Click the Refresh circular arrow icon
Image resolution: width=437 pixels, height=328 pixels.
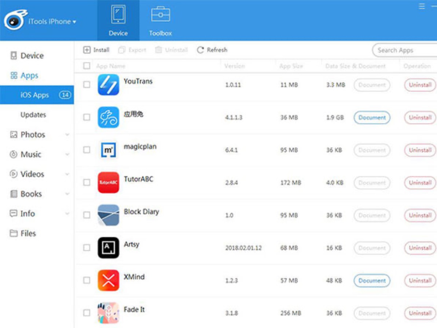[x=200, y=50]
